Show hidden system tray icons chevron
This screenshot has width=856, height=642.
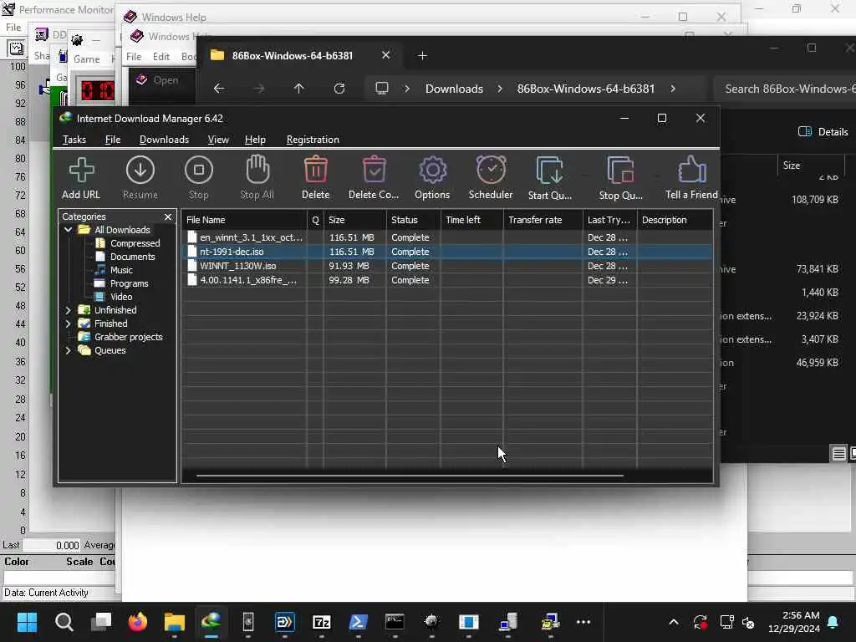(x=674, y=622)
